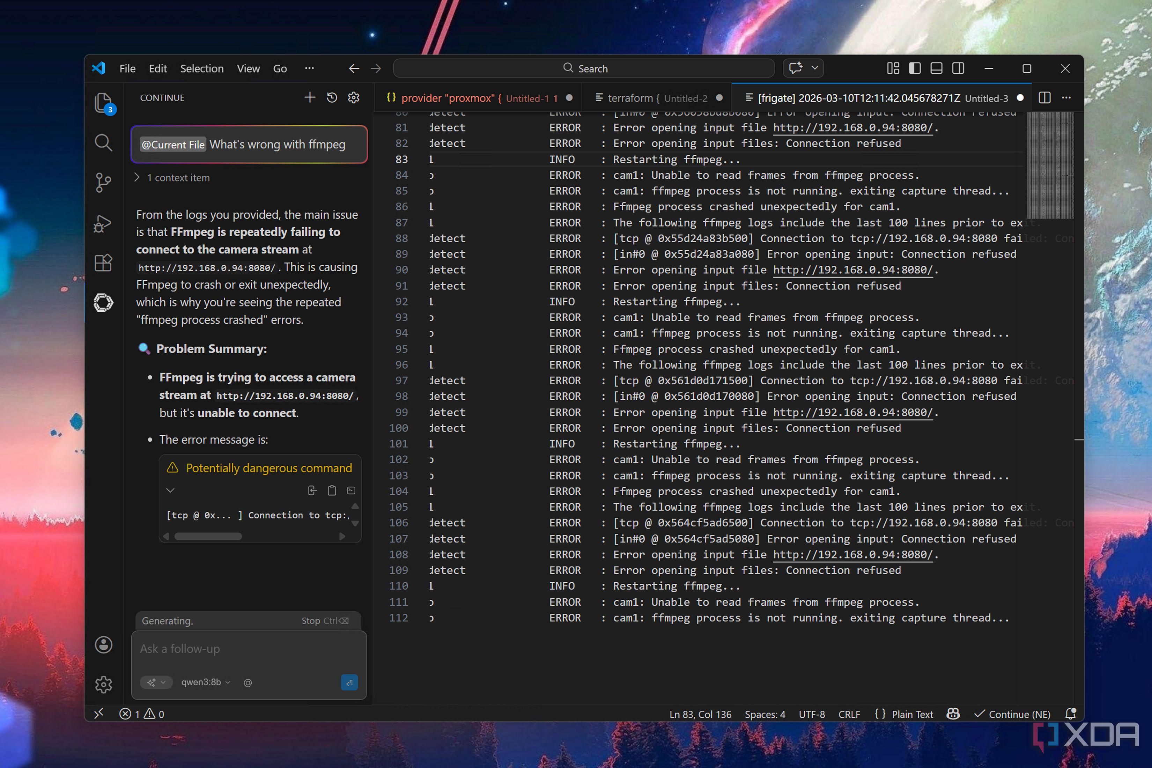Copy the code block to clipboard

click(x=332, y=490)
